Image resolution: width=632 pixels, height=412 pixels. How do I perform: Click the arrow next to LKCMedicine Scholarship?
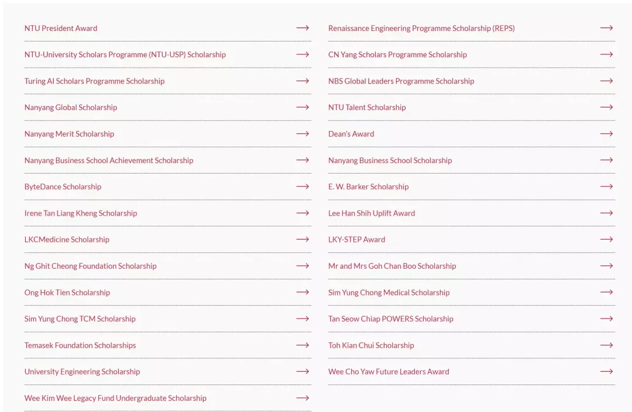click(x=303, y=240)
